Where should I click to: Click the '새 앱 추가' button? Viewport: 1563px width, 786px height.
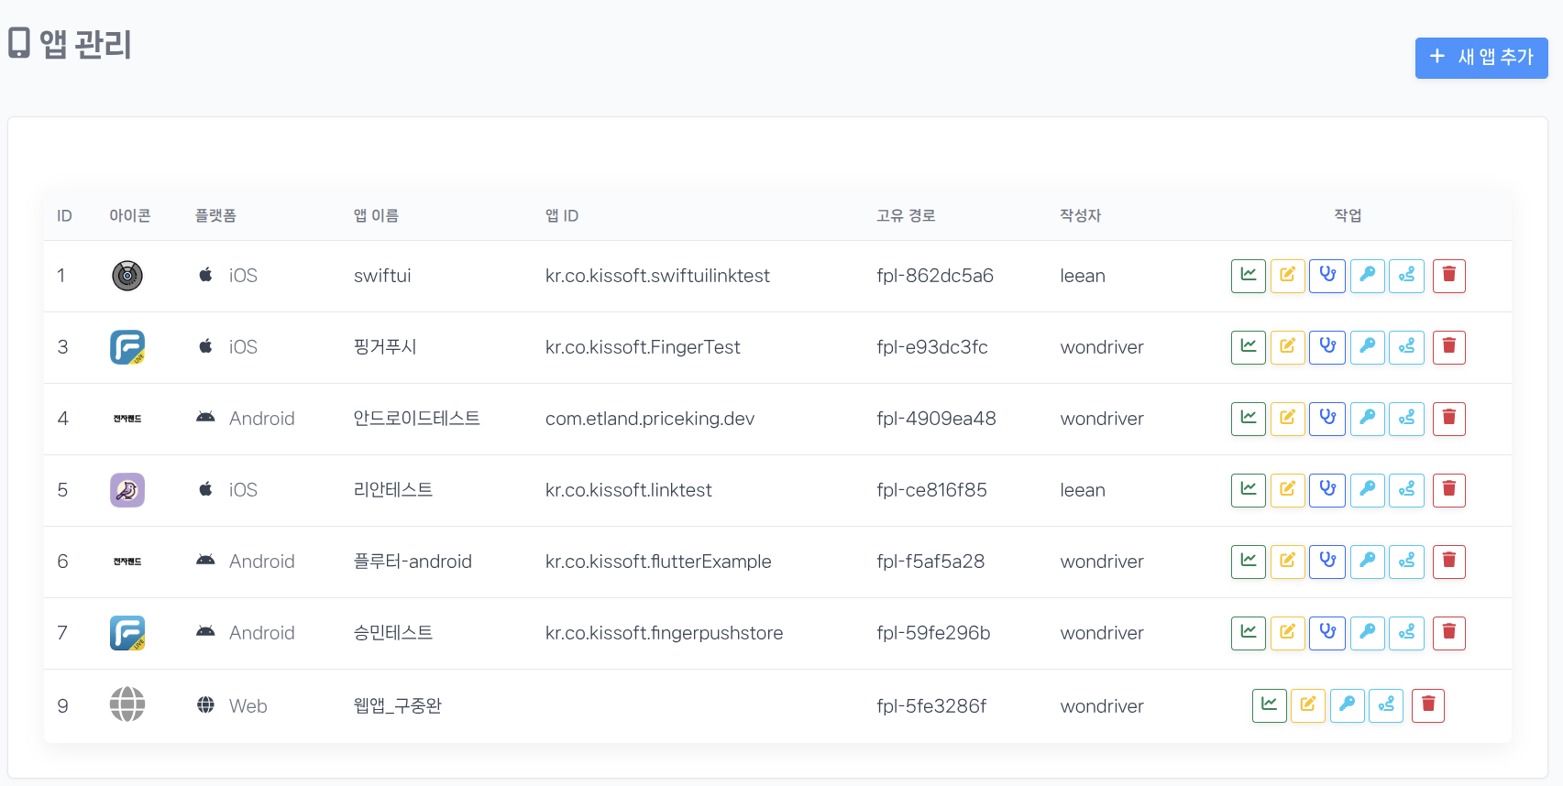[1480, 58]
